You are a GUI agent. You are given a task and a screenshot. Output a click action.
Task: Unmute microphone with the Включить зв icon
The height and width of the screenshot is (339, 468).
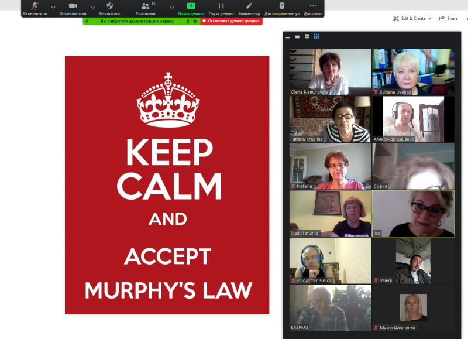(35, 6)
